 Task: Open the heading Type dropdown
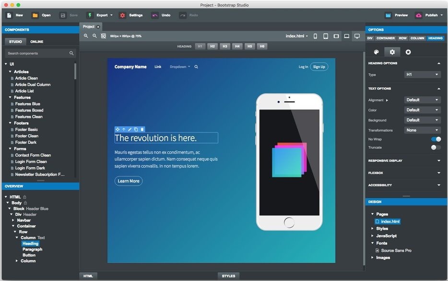[x=423, y=75]
